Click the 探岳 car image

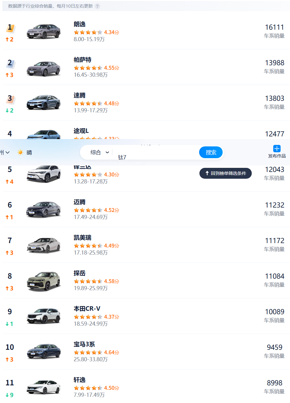(44, 281)
